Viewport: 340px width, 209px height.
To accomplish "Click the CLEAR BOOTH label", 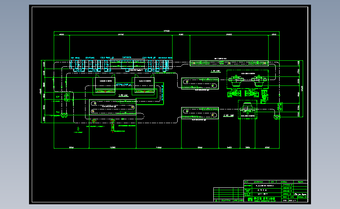I will [145, 81].
